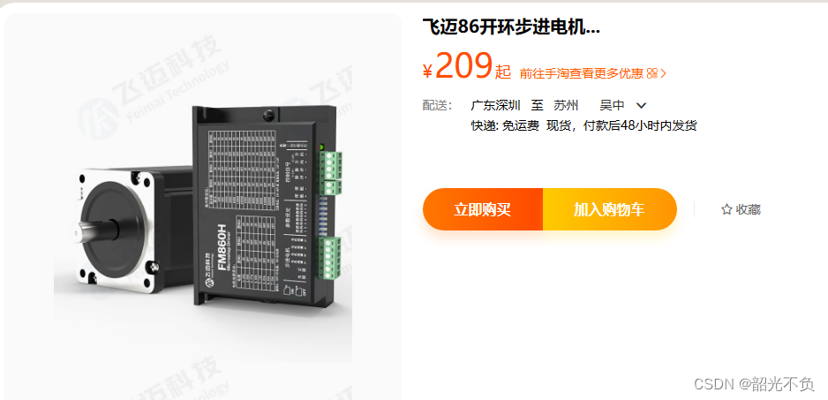Click the right arrow after QR icon
The height and width of the screenshot is (400, 828).
point(663,73)
